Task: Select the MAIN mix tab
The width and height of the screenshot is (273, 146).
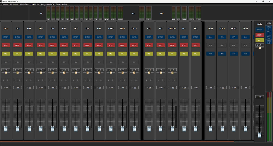Action: coord(269,23)
